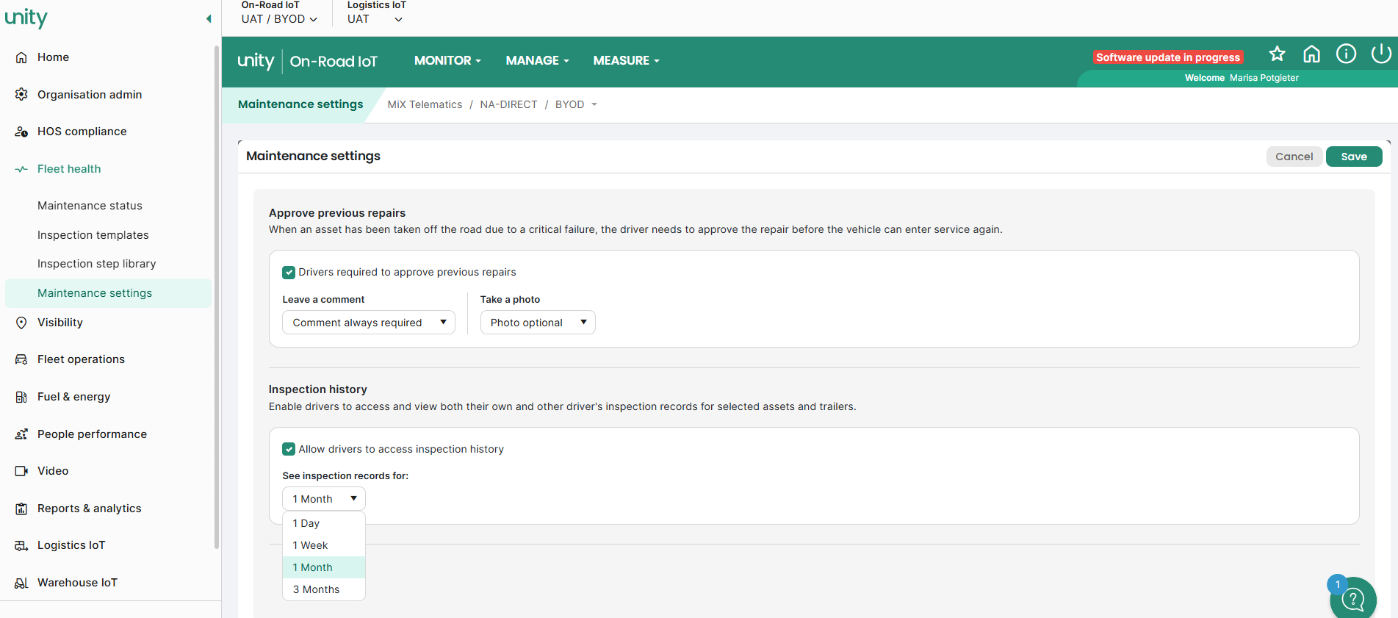Collapse the sidebar with arrow icon
The image size is (1398, 618).
[x=209, y=18]
